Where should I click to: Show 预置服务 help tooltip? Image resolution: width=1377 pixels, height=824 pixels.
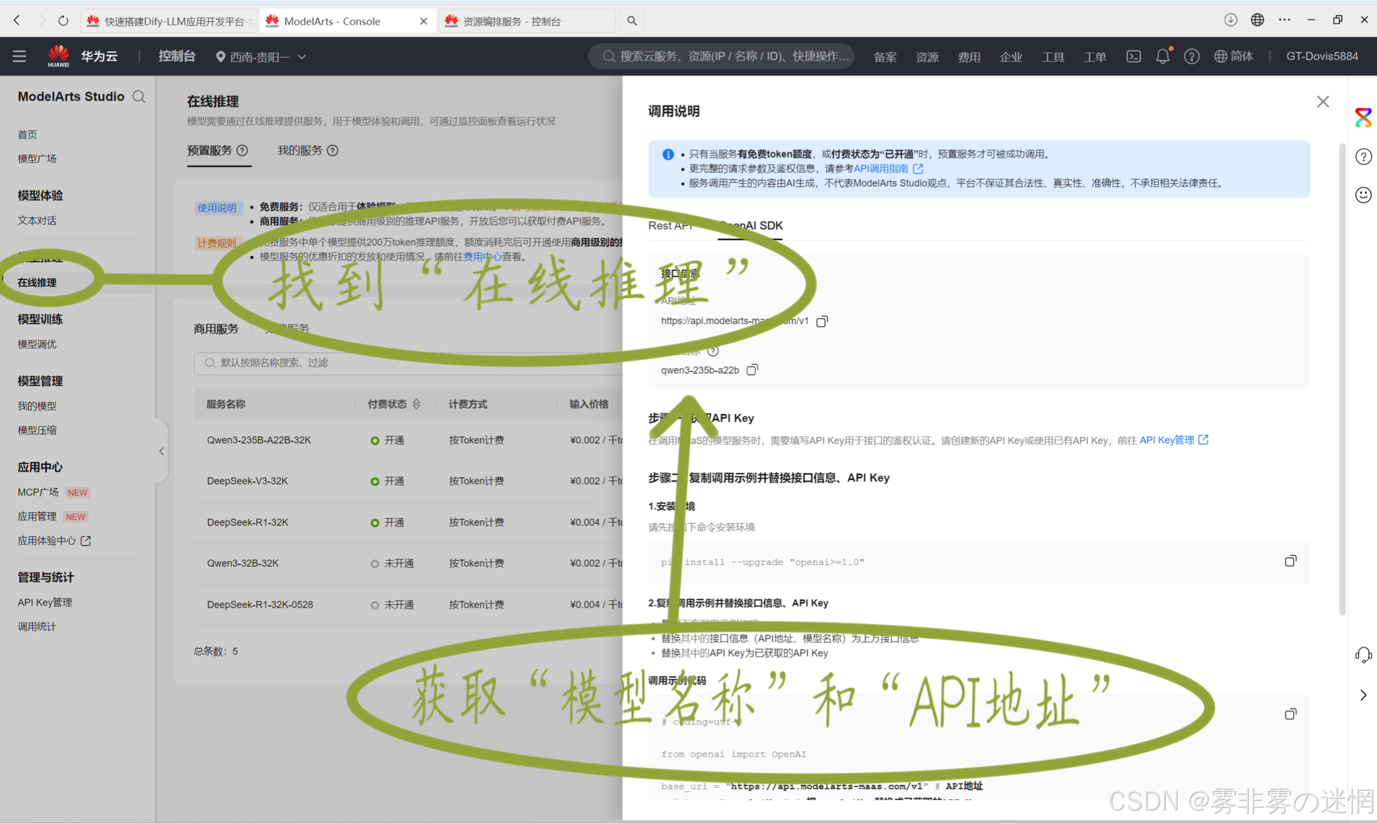(x=242, y=150)
